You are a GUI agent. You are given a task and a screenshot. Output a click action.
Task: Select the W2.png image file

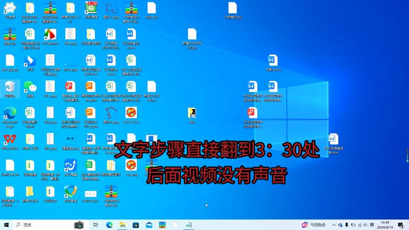50,115
